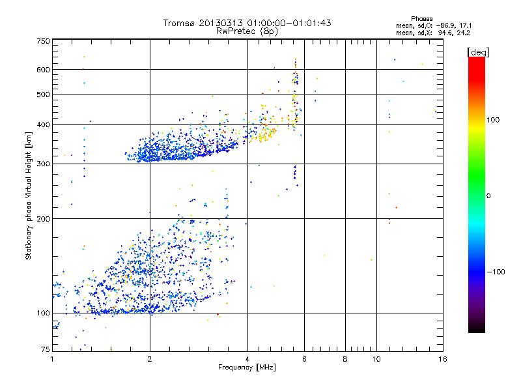Click the x-axis tick label '6'
This screenshot has height=391, width=521.
(x=304, y=359)
